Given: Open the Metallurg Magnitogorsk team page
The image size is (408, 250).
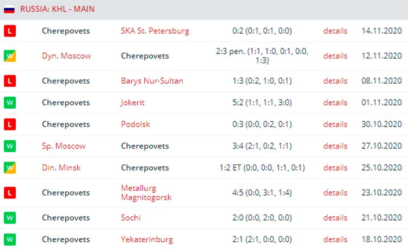Looking at the screenshot, I should point(146,192).
